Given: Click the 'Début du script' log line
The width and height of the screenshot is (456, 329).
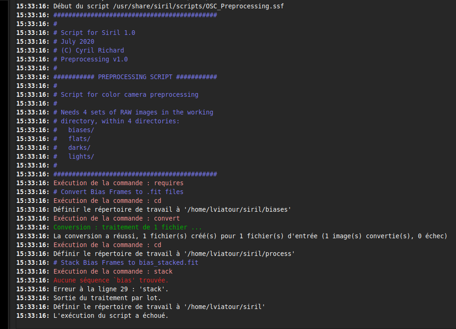Looking at the screenshot, I should tap(150, 6).
